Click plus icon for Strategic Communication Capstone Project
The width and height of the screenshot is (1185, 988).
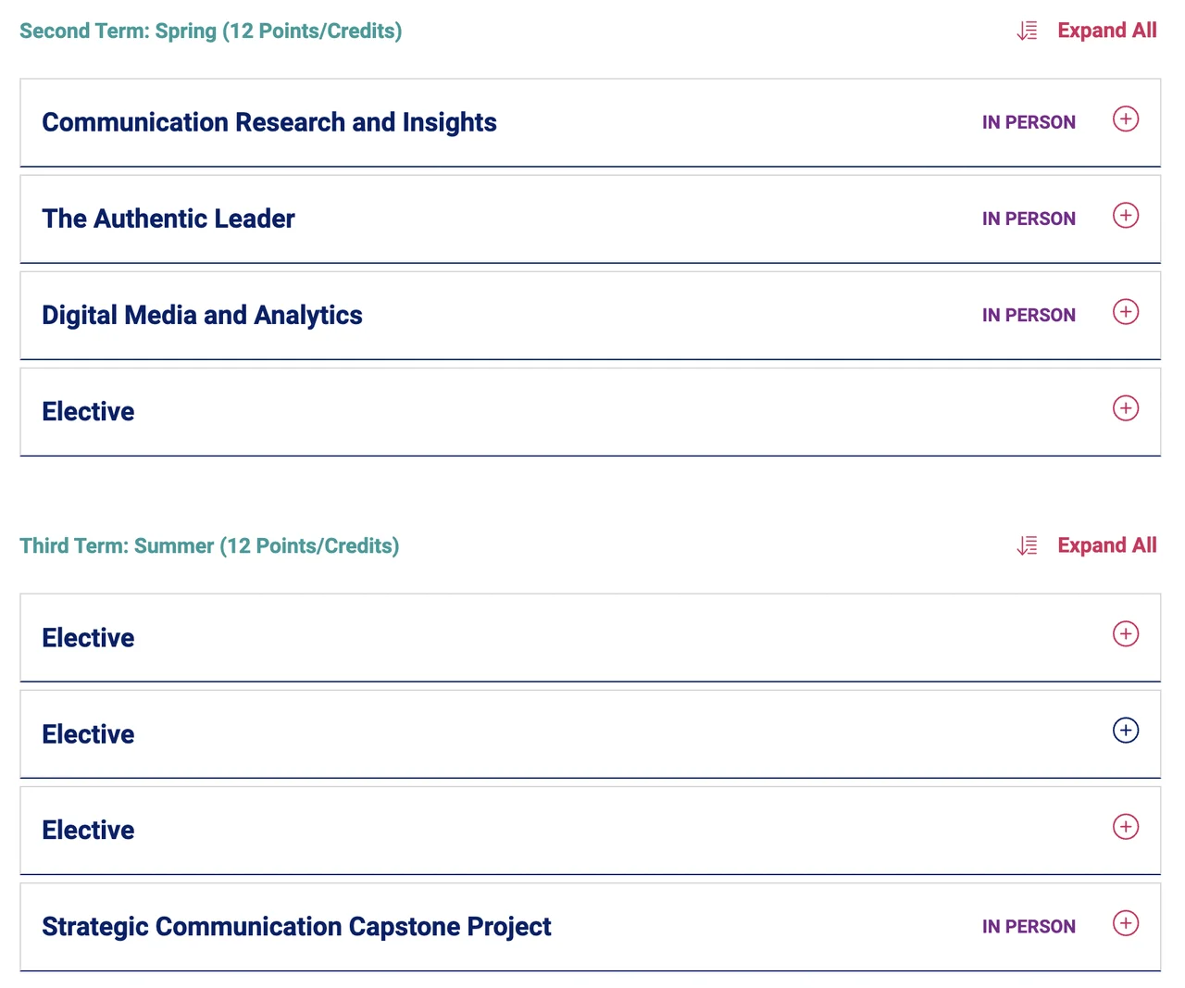tap(1125, 923)
